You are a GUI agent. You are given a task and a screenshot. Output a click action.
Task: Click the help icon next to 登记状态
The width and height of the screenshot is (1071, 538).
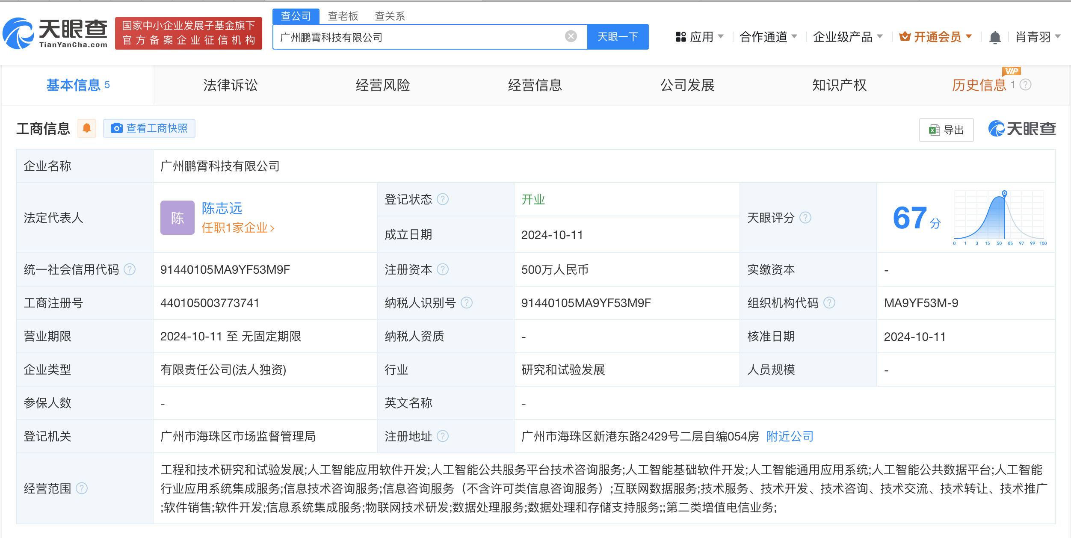point(443,199)
